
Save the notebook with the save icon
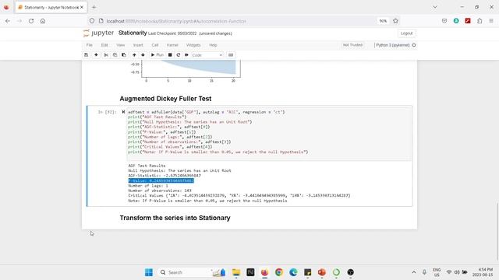click(87, 55)
